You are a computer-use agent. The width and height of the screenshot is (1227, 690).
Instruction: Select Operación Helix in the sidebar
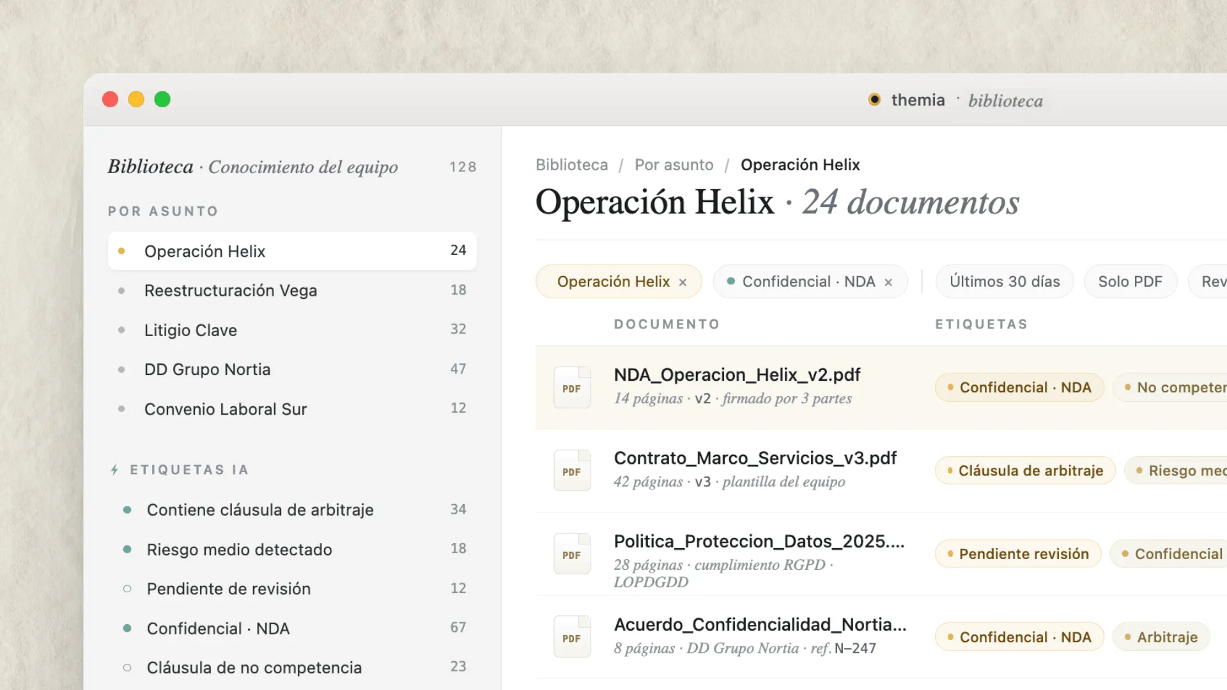(292, 251)
